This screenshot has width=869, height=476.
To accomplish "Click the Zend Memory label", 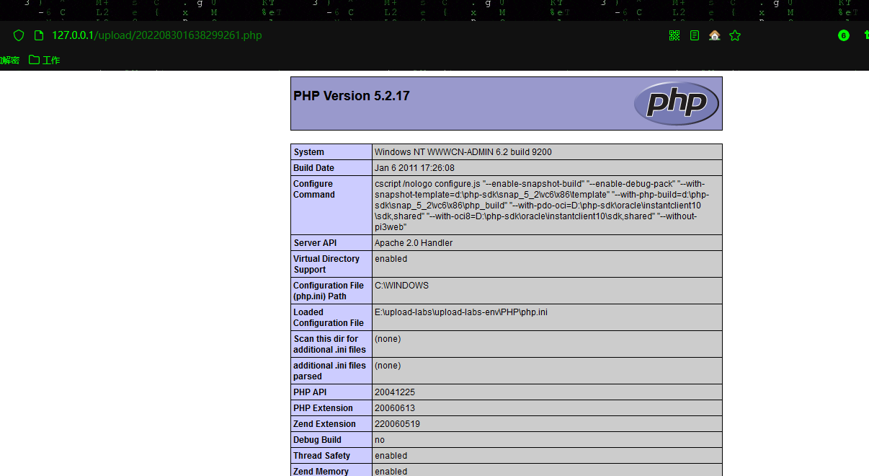I will coord(321,472).
